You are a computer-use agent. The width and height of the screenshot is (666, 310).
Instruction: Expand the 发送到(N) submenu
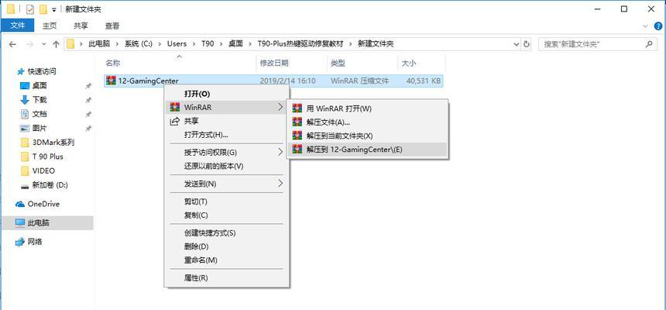pos(280,184)
